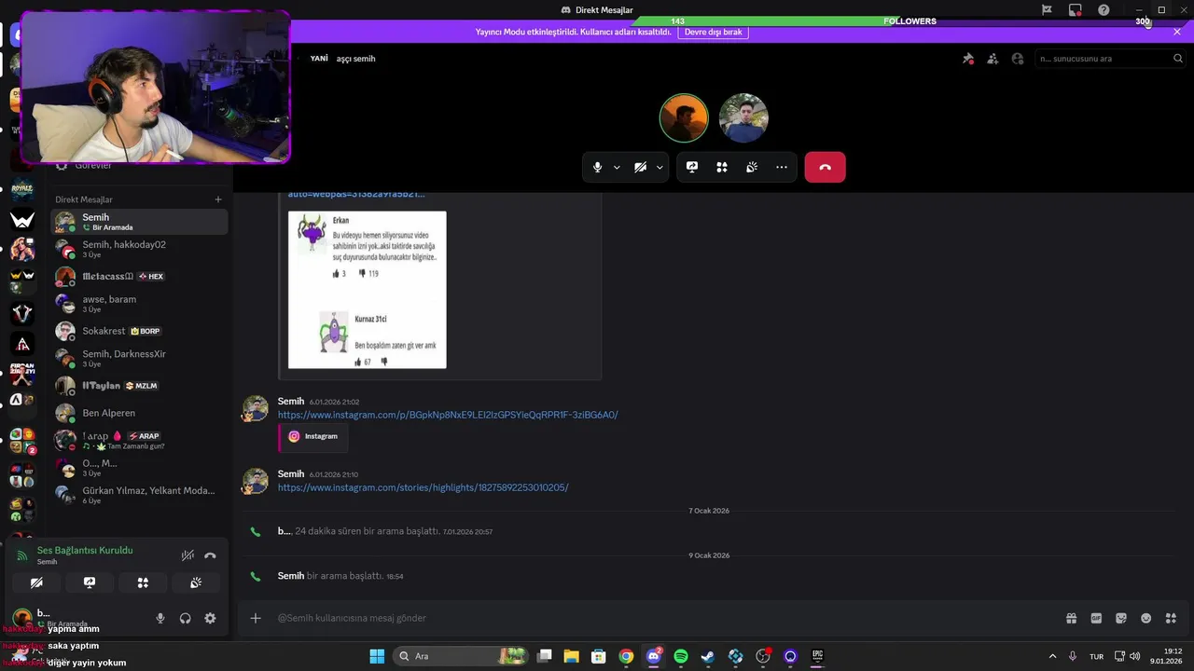The image size is (1194, 671).
Task: Click 'Ses Bağlantısı Kuruldu' connection status
Action: coord(85,550)
